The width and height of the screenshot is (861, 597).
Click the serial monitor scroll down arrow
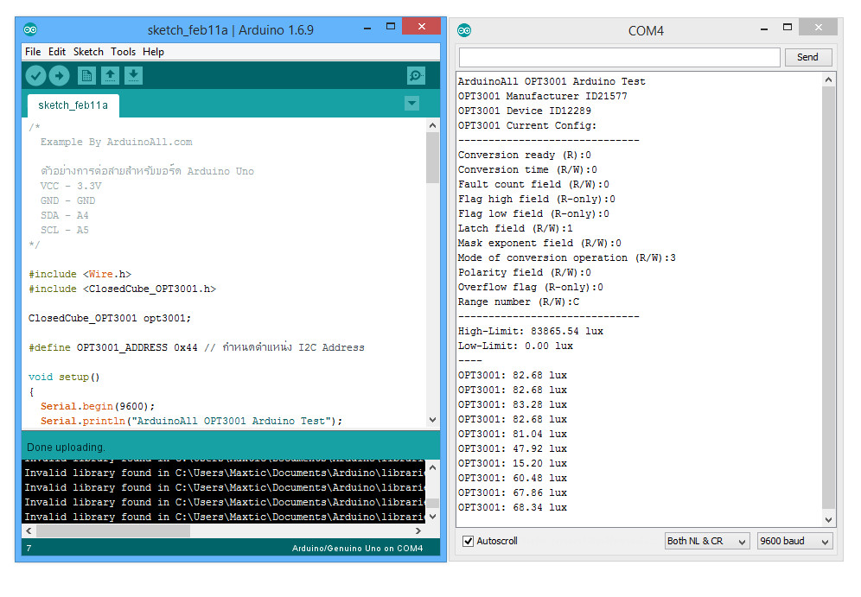point(829,520)
